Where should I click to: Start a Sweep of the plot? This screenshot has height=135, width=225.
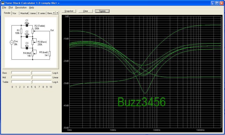[102, 11]
